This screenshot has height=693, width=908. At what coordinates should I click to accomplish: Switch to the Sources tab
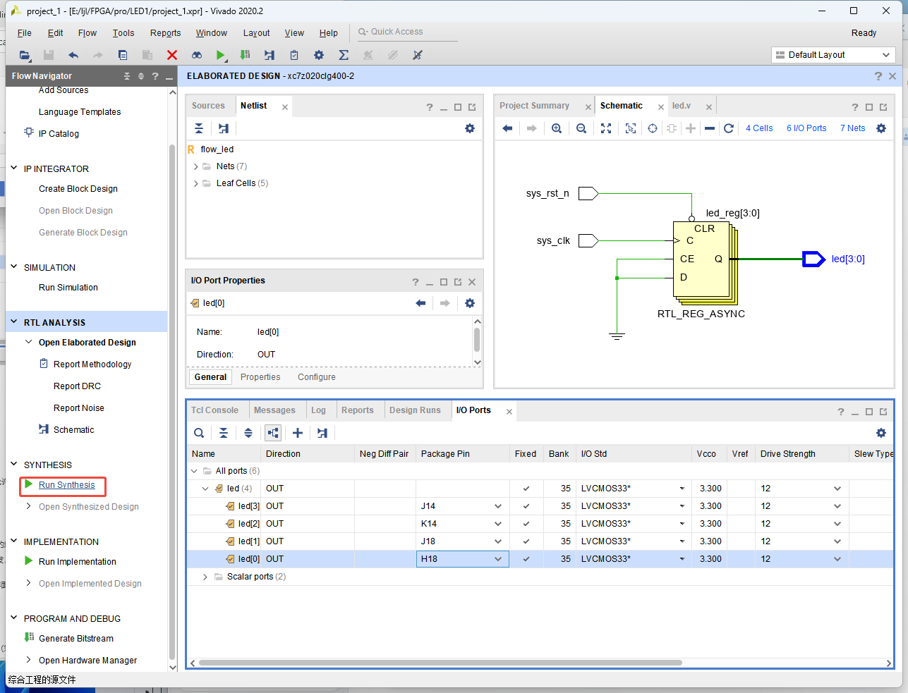[208, 106]
